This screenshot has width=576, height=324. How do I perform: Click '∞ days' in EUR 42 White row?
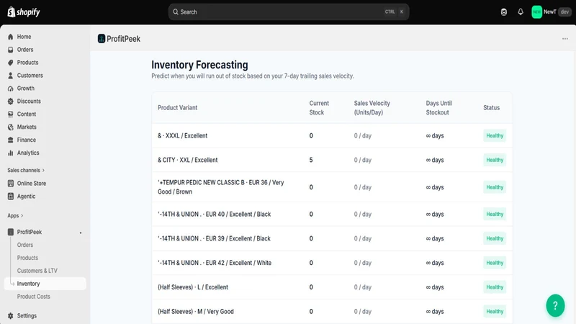point(435,263)
